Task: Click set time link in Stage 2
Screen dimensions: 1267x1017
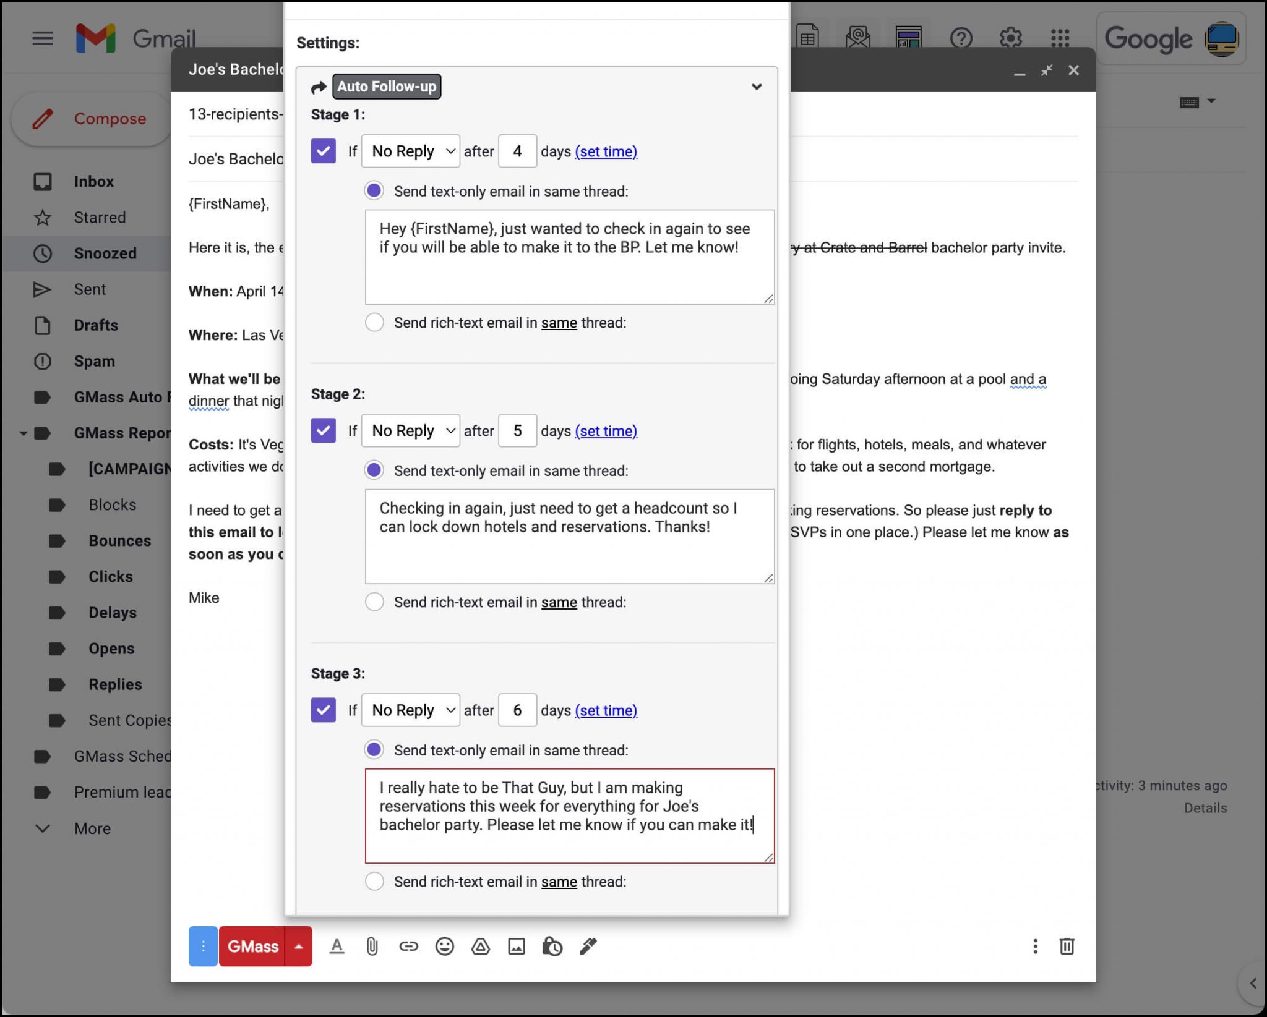Action: click(606, 431)
